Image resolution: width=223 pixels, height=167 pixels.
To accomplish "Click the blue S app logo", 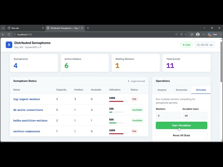I will (x=9, y=45).
